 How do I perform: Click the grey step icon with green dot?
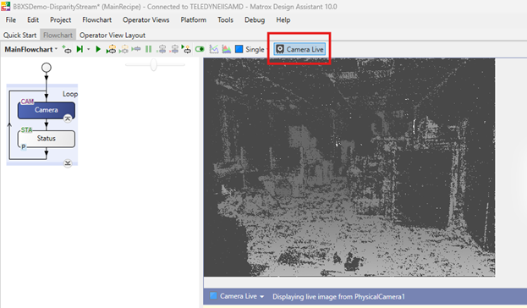pyautogui.click(x=162, y=49)
